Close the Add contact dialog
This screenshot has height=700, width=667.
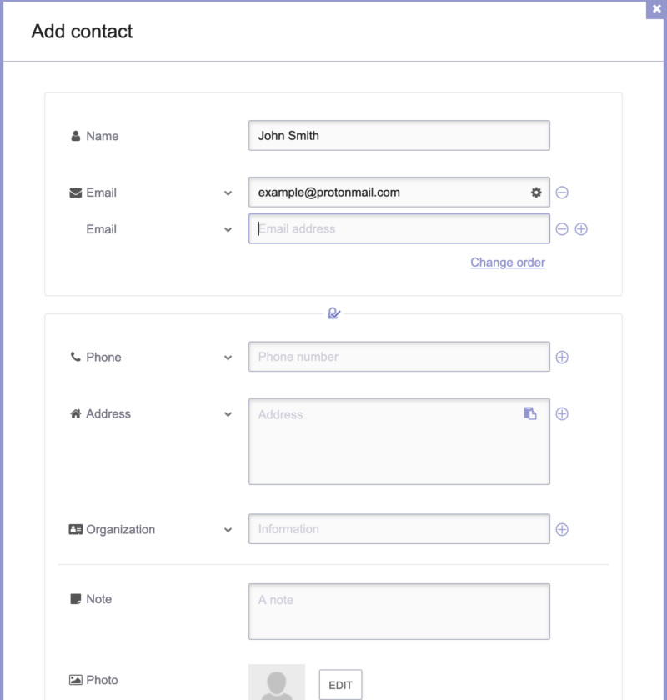click(x=656, y=9)
